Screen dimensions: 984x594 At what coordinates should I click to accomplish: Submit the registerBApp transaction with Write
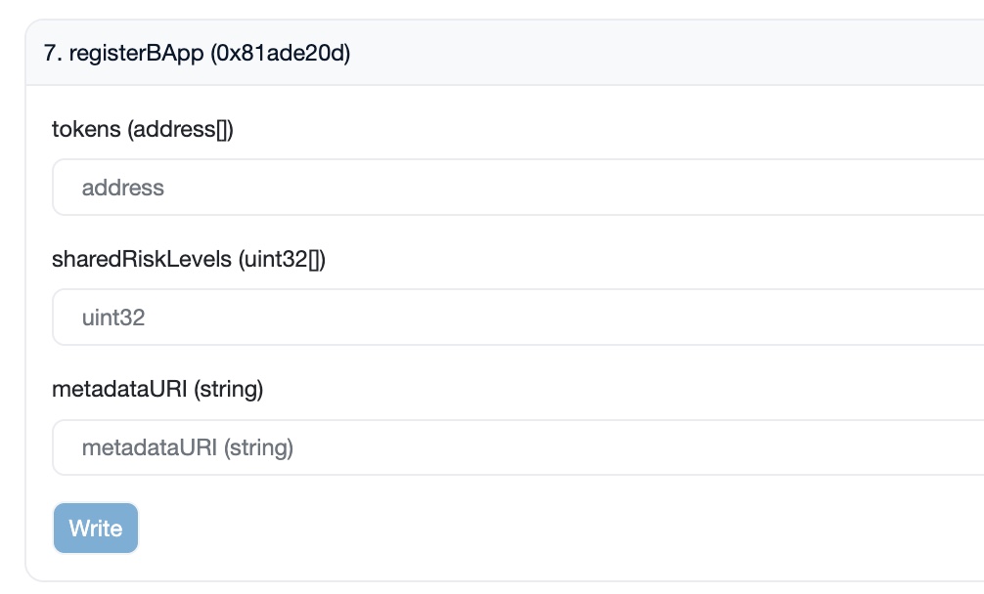(96, 529)
